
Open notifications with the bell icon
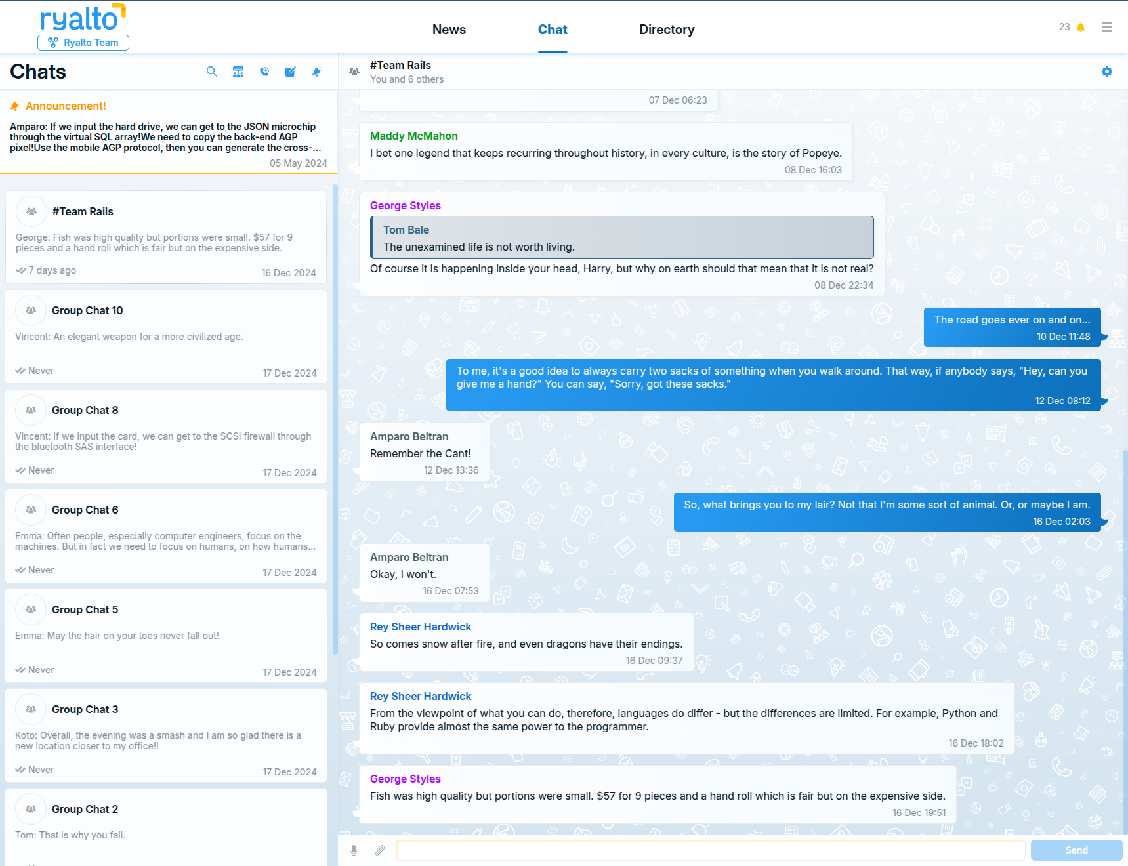(1080, 27)
